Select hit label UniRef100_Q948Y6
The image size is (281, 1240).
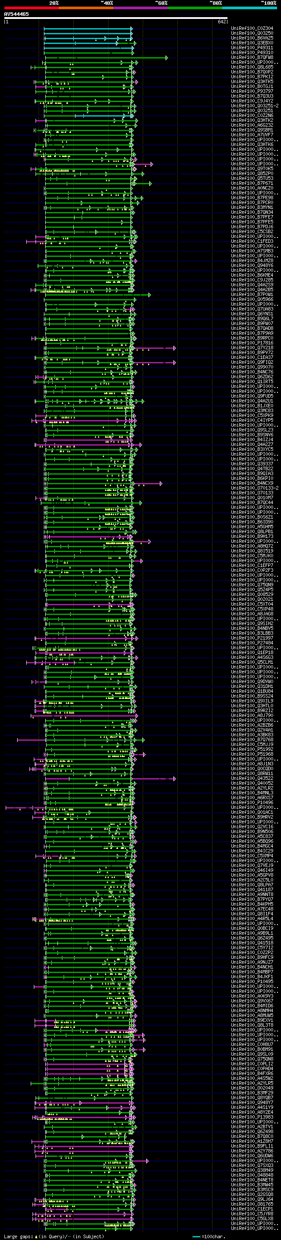(252, 266)
